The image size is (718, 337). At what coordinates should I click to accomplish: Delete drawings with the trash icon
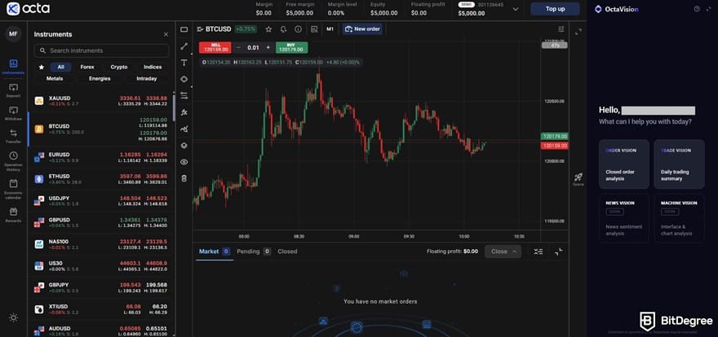pyautogui.click(x=184, y=178)
